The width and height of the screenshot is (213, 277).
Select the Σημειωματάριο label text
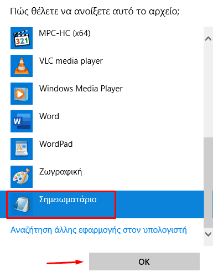tap(67, 199)
